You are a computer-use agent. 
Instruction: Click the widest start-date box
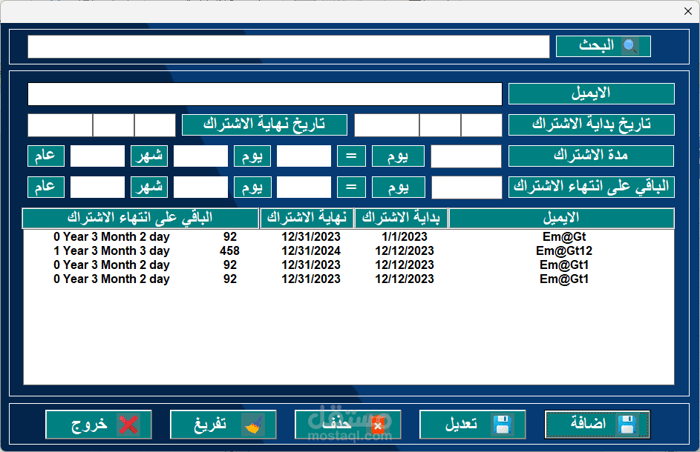(387, 125)
